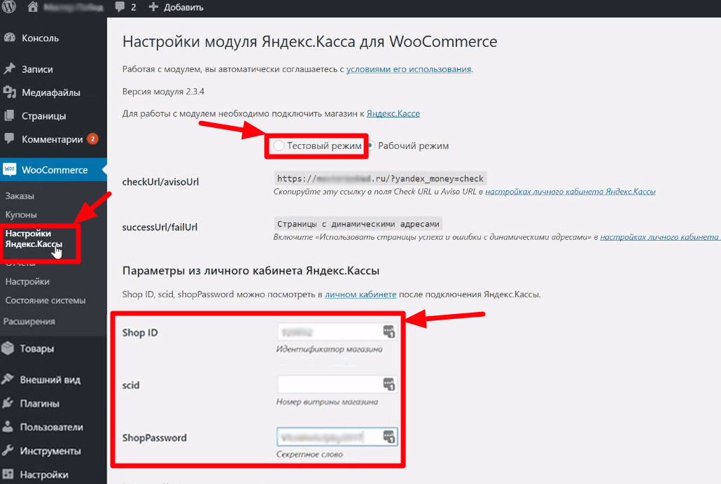721x484 pixels.
Task: Select the Рабочий режим radio button
Action: pyautogui.click(x=370, y=145)
